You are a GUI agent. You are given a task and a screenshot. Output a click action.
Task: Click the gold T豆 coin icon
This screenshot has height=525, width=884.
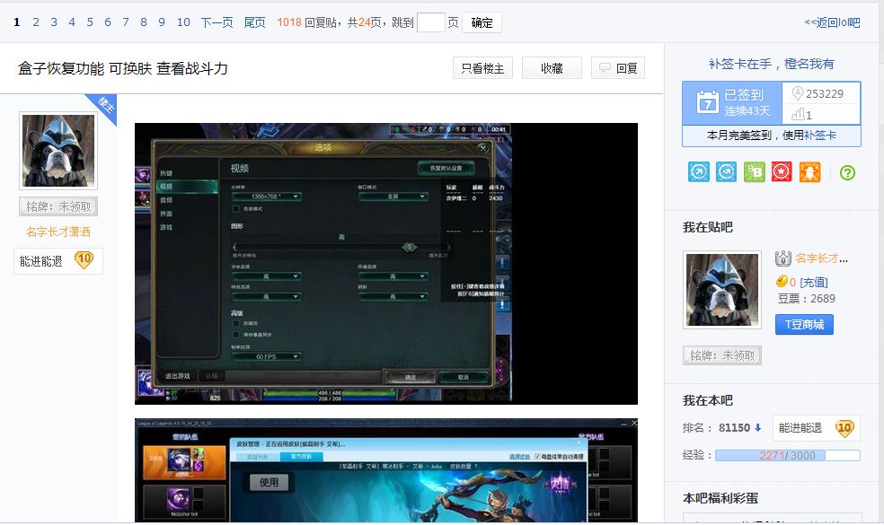[x=782, y=281]
